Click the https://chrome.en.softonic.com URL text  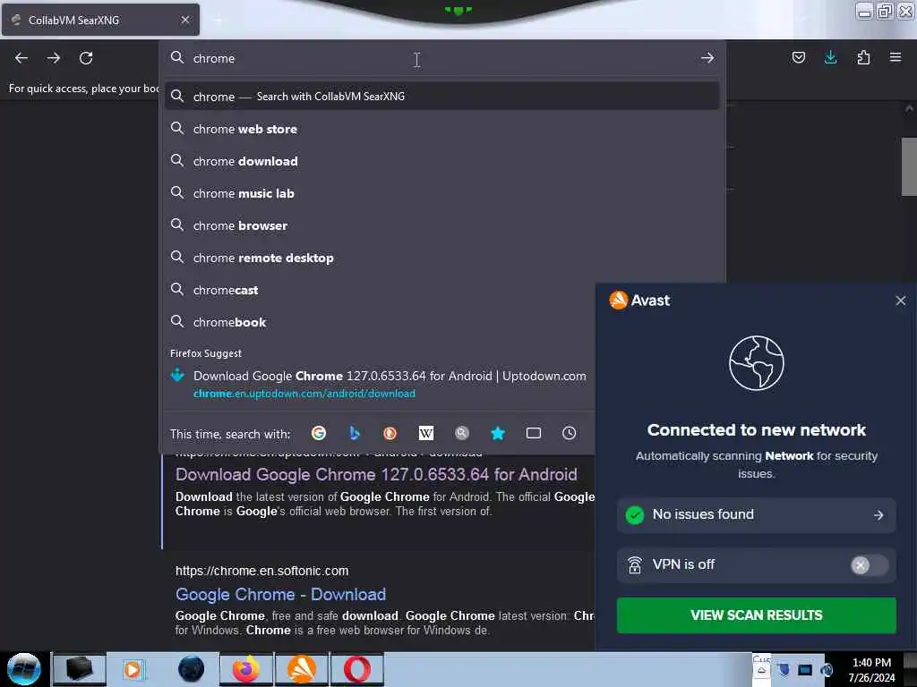(x=262, y=571)
